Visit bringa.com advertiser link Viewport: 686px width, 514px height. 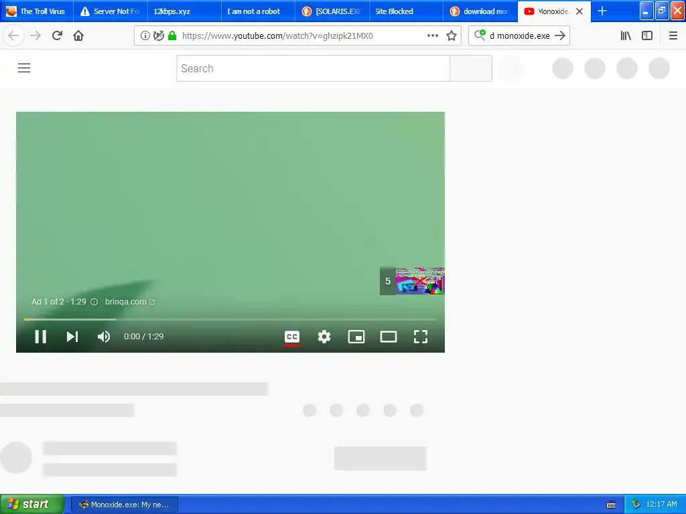click(x=130, y=302)
